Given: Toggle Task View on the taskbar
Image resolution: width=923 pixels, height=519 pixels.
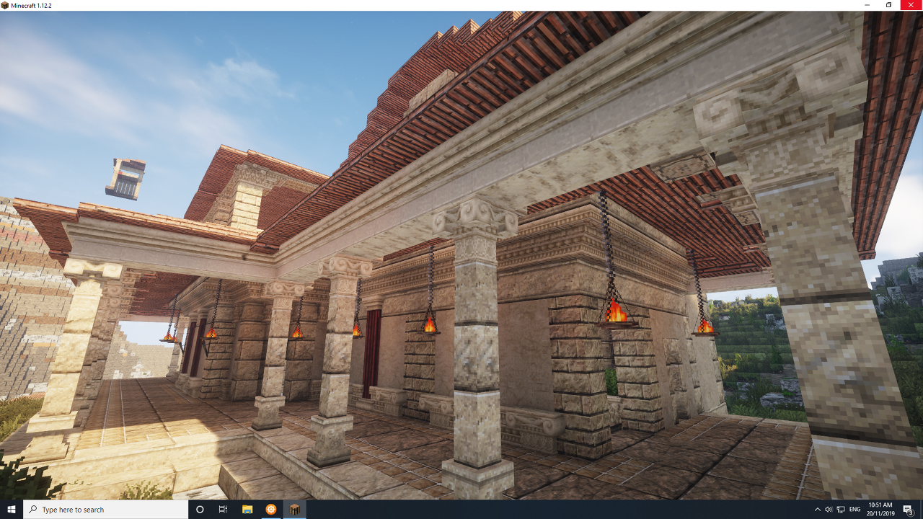Looking at the screenshot, I should point(223,510).
